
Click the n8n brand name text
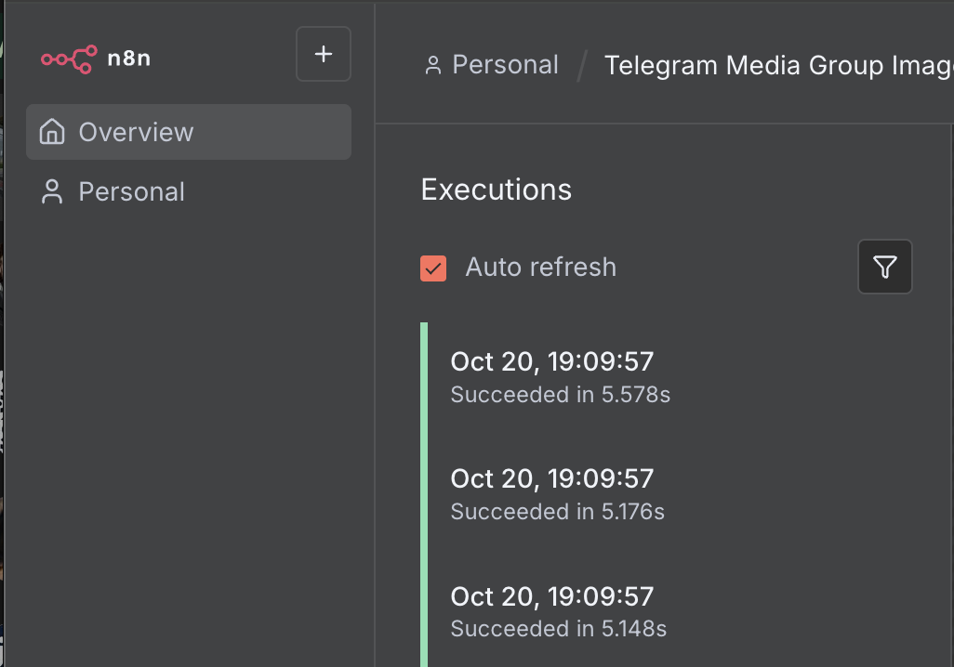(128, 59)
